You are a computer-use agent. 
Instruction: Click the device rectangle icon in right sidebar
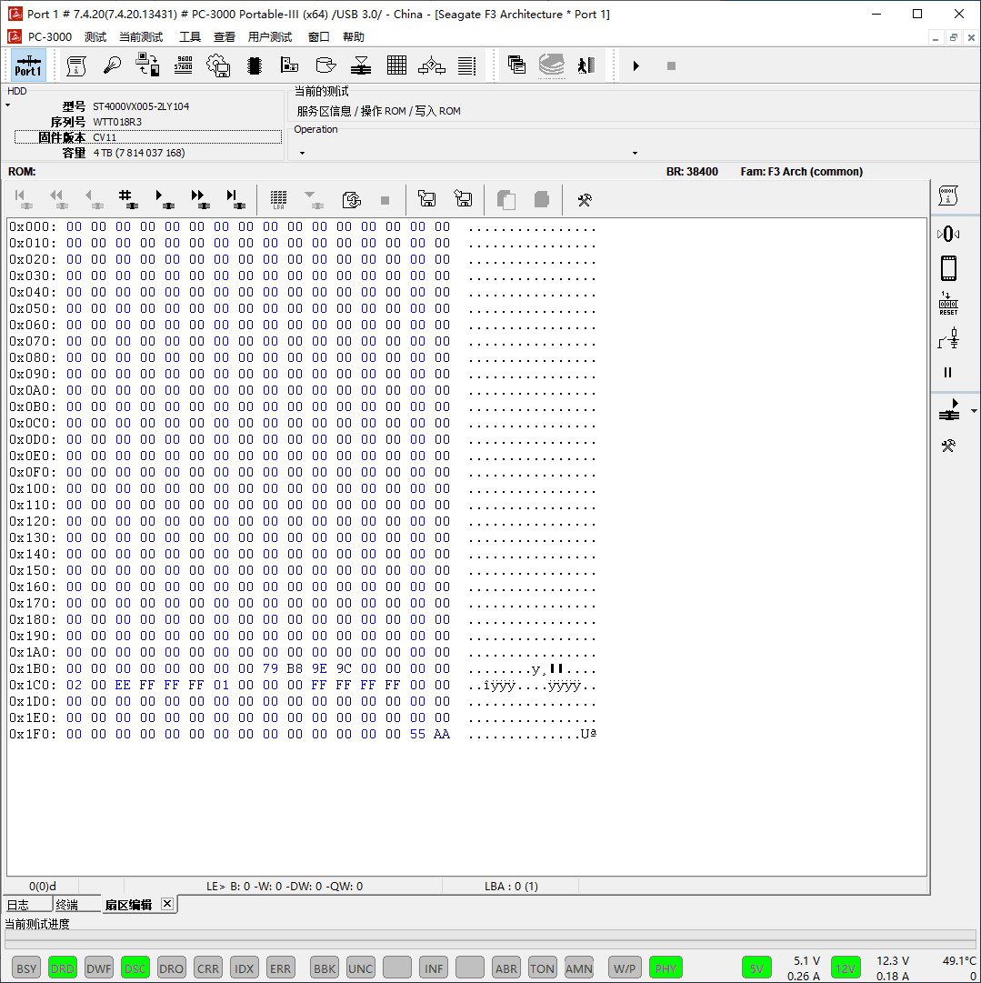[948, 268]
